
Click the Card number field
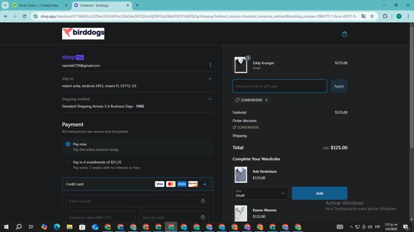point(137,201)
